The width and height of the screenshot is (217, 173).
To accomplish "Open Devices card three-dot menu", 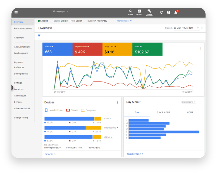I will click(x=118, y=102).
